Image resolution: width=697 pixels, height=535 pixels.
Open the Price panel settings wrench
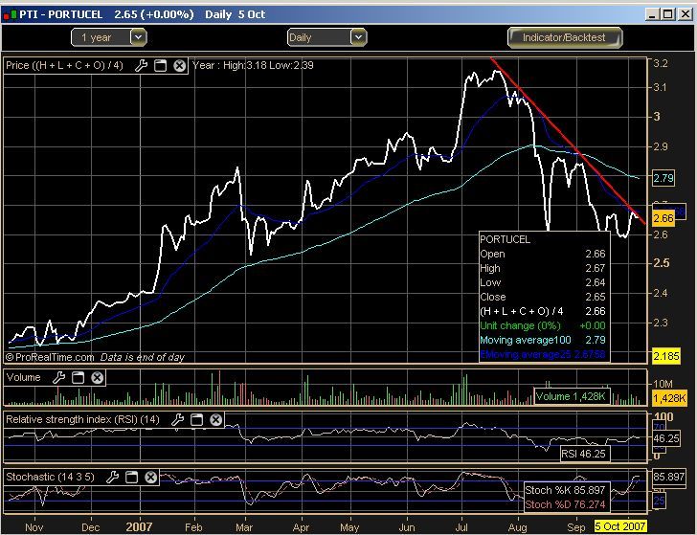pos(141,66)
